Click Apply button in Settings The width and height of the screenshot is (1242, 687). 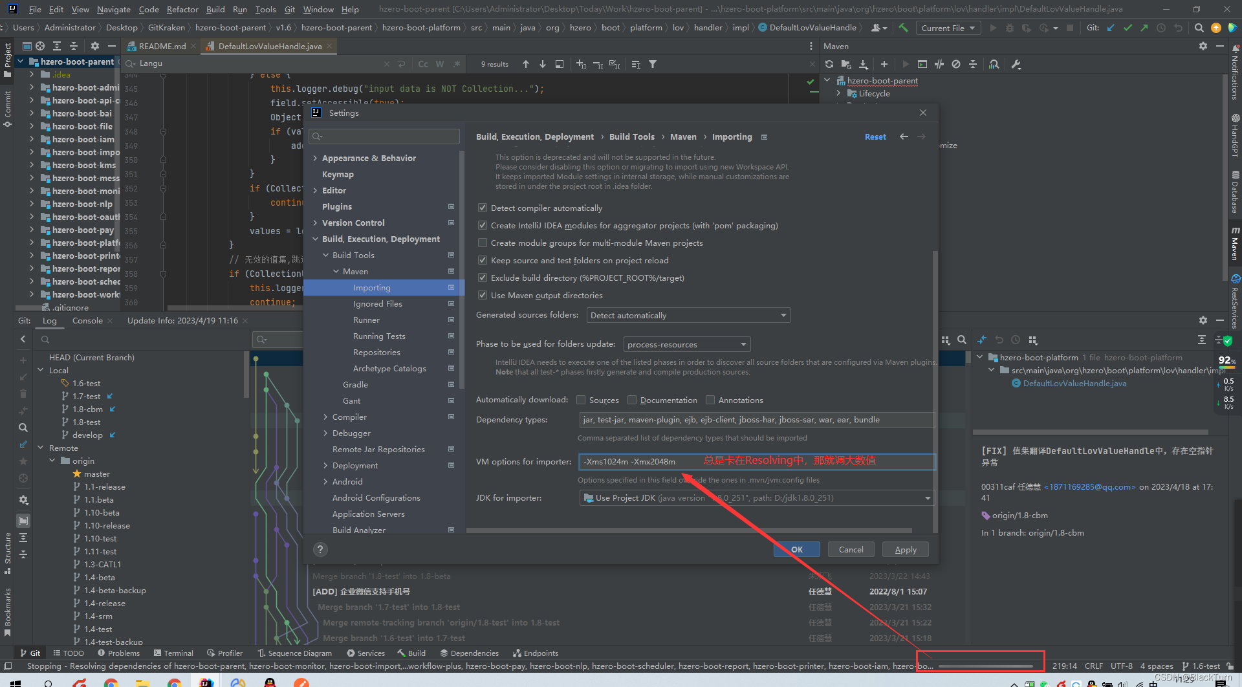pyautogui.click(x=905, y=549)
